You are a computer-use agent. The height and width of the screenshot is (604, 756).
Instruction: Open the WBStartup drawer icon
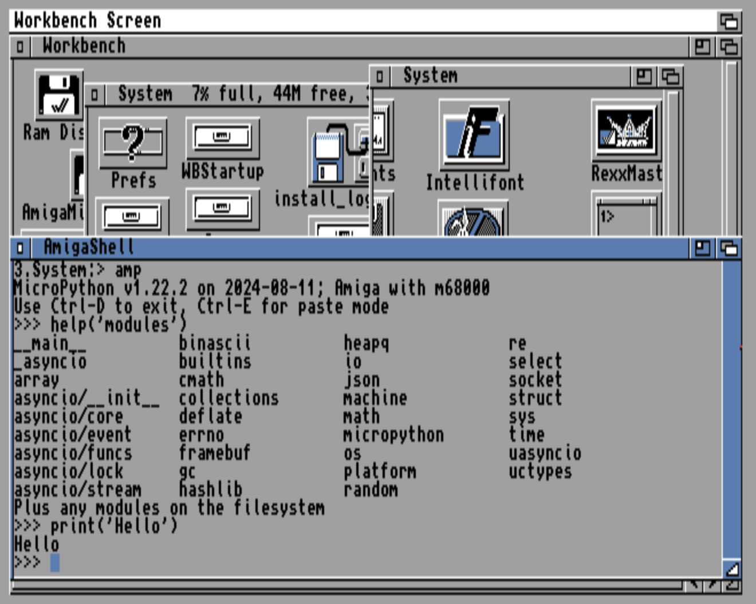(x=222, y=138)
